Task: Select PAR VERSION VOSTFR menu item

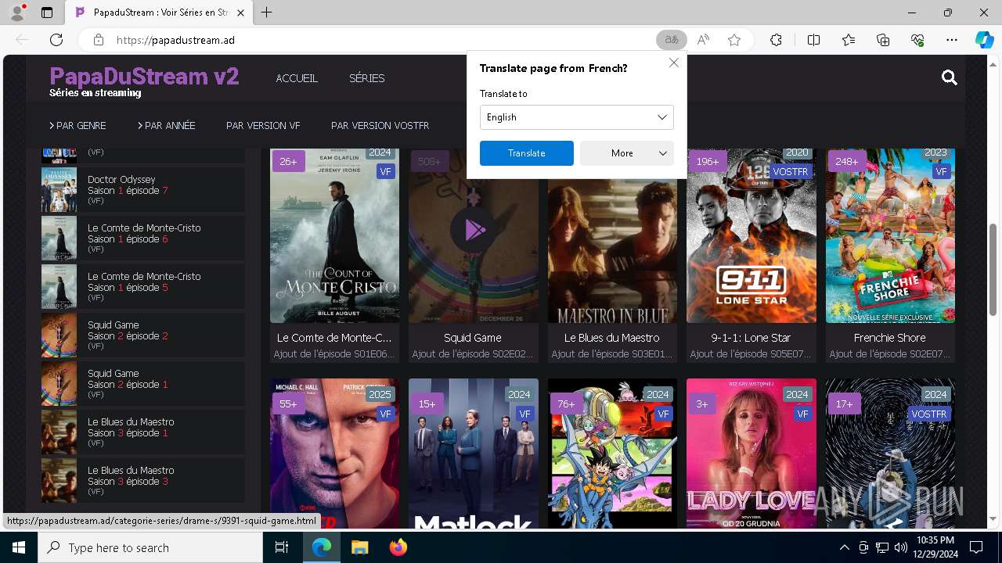Action: tap(380, 125)
